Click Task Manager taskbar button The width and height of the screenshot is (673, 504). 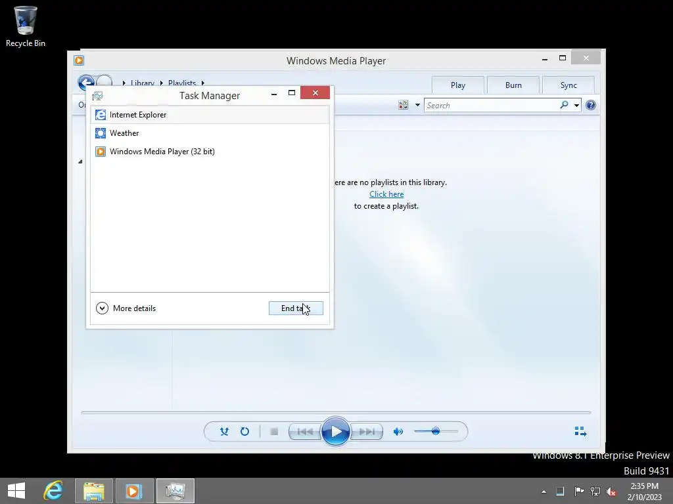175,491
